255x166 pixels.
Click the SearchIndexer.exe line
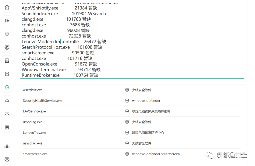(x=64, y=14)
